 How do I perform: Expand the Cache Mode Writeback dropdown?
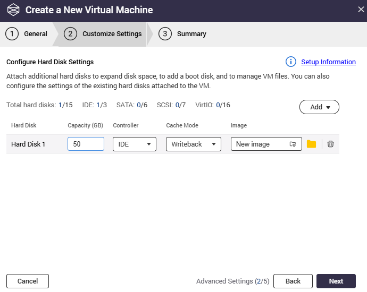click(193, 144)
